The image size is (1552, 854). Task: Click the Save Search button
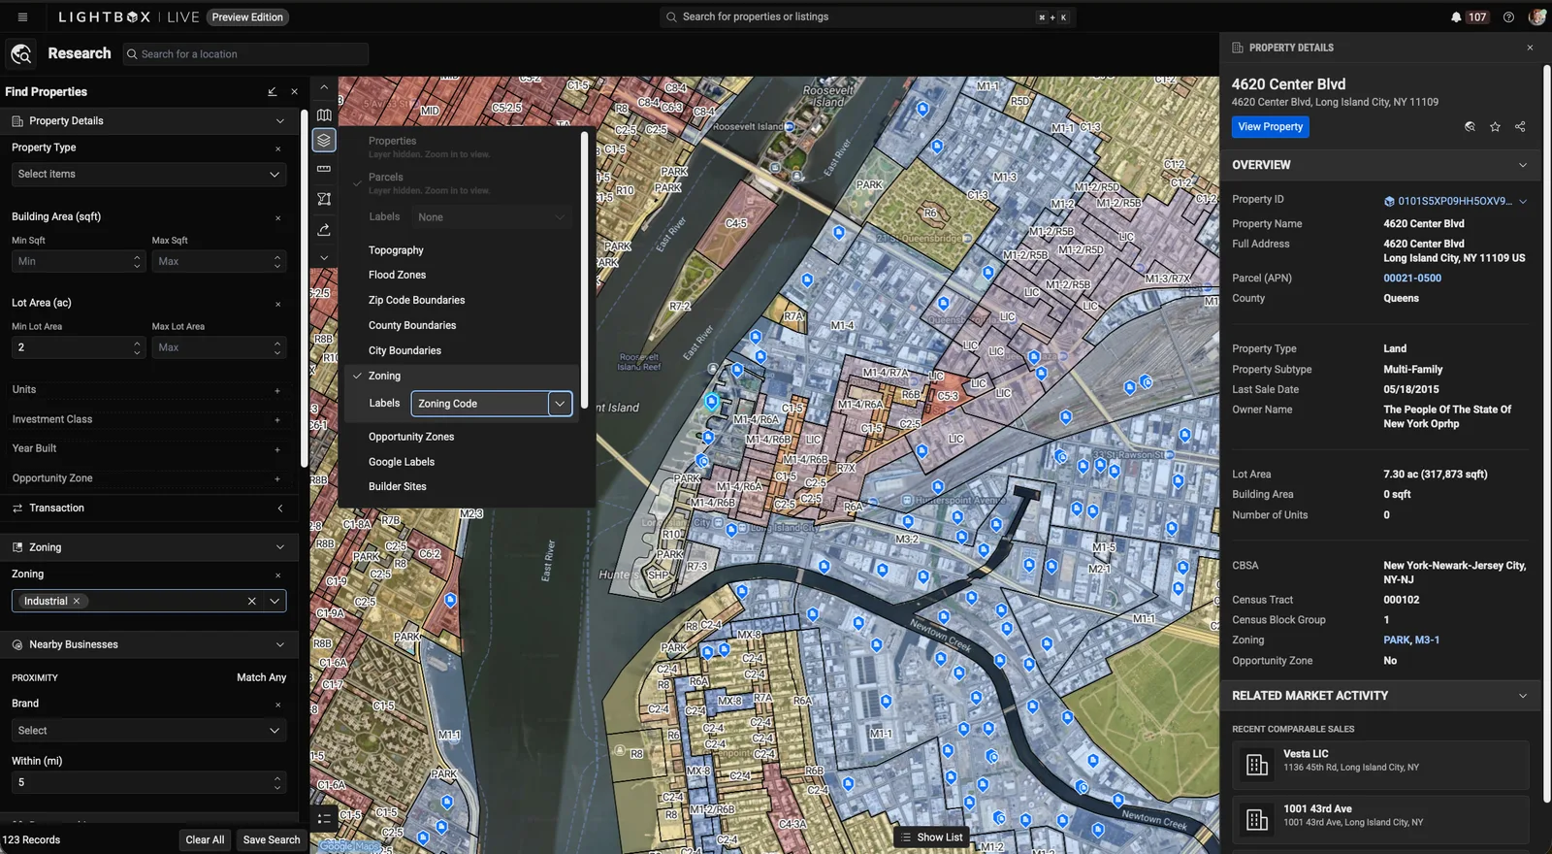[272, 840]
